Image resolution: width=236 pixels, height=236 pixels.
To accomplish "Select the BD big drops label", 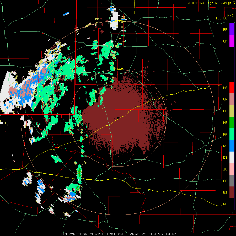I will [x=225, y=111].
